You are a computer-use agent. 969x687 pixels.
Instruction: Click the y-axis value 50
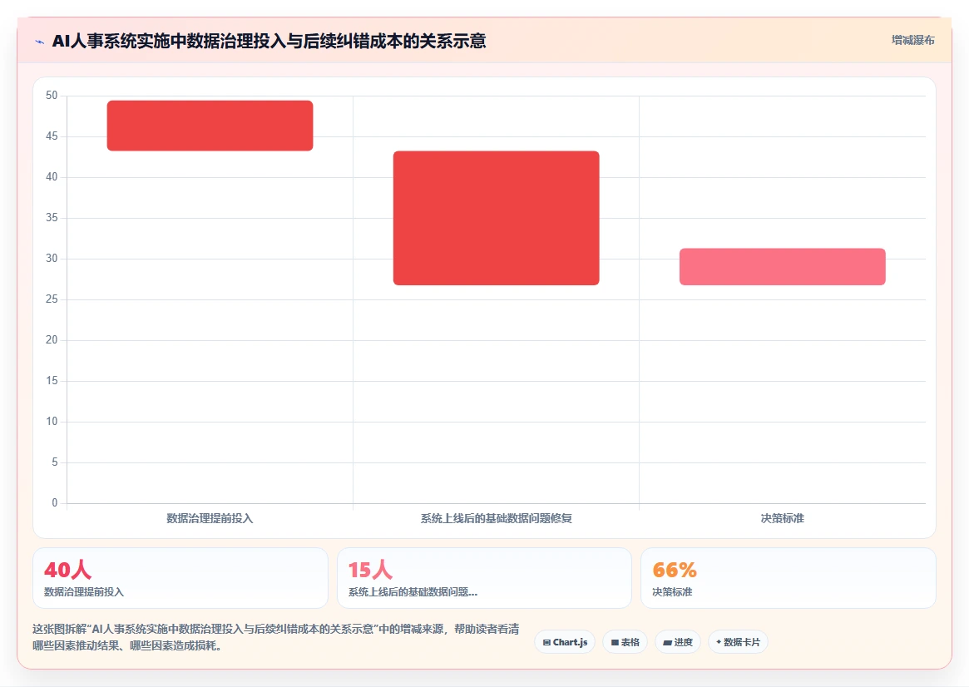[x=52, y=95]
